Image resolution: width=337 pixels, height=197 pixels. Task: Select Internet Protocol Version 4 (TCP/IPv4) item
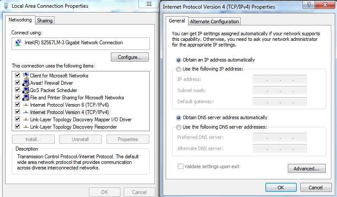tap(69, 112)
